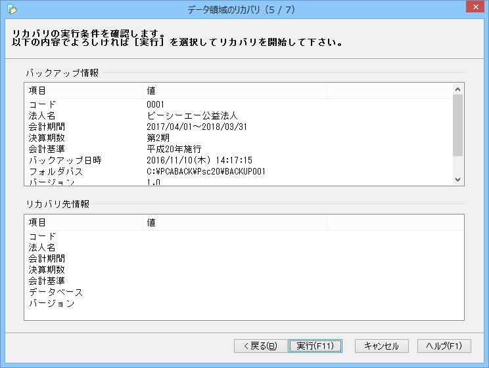Cancel the recovery with キャンセル
The image size is (489, 368).
point(381,346)
